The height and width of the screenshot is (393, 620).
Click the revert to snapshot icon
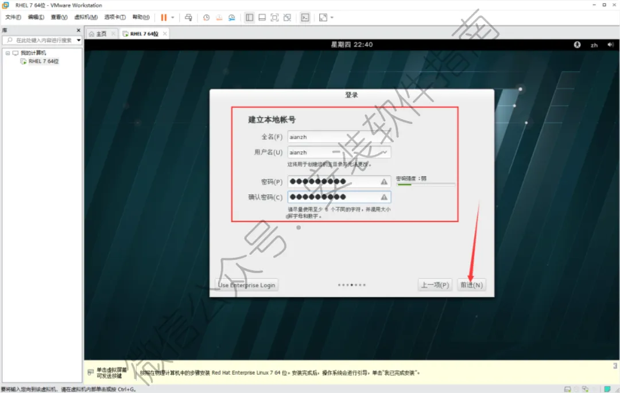(219, 17)
